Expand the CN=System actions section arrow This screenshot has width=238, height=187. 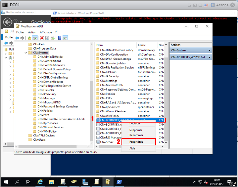point(209,51)
